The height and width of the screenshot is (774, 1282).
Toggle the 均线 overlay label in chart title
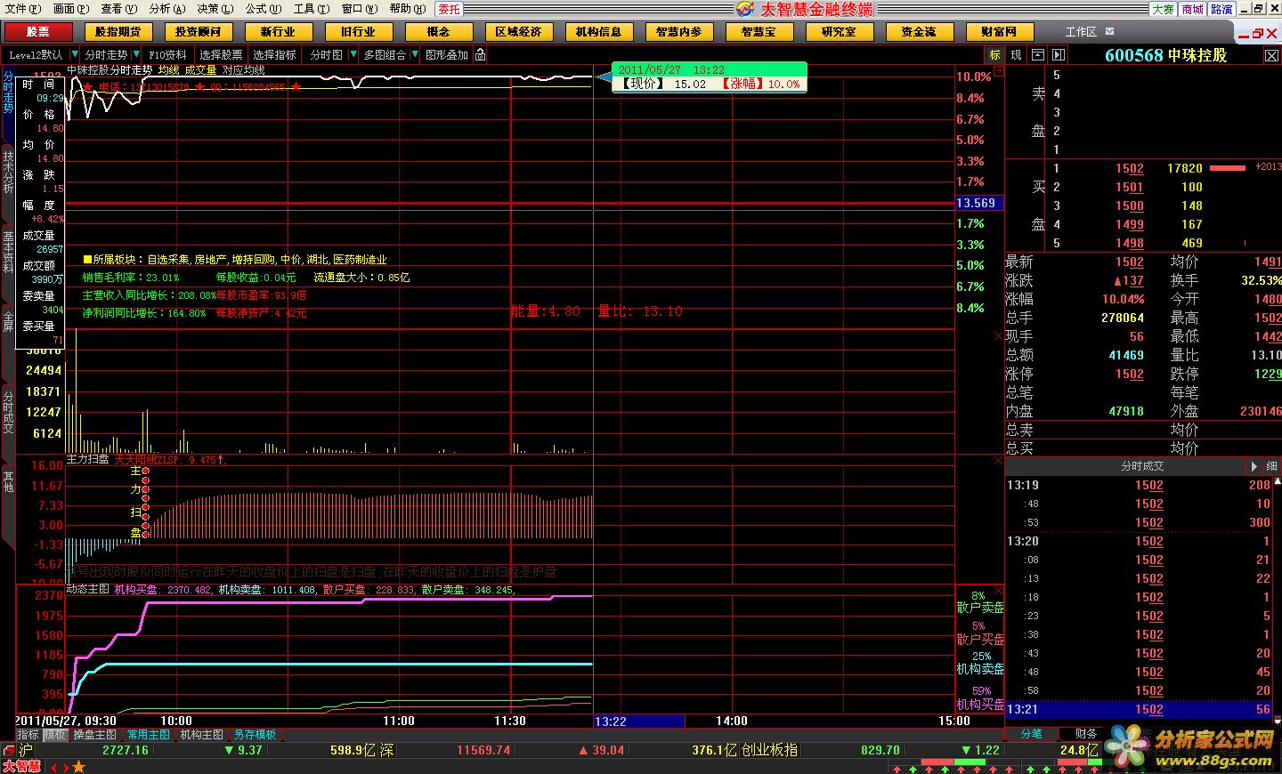click(168, 69)
